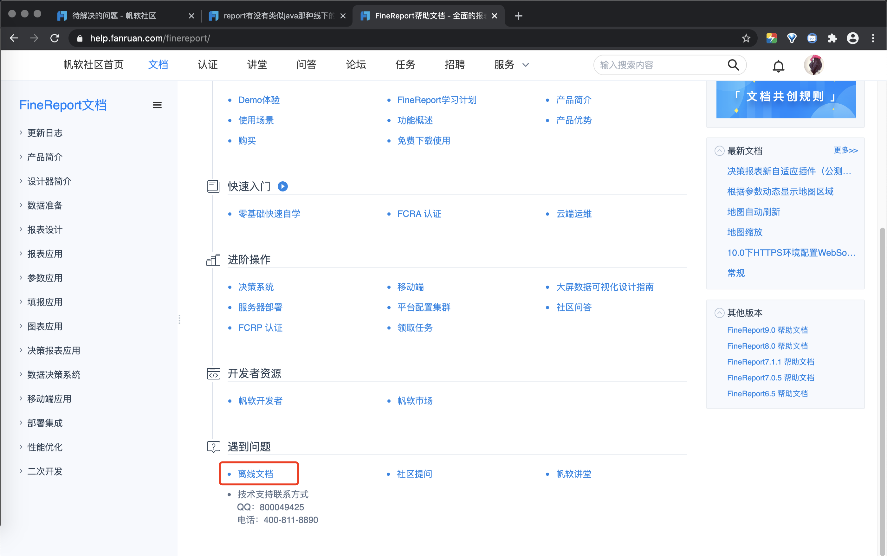Viewport: 887px width, 556px height.
Task: Open the user avatar profile
Action: coord(813,65)
